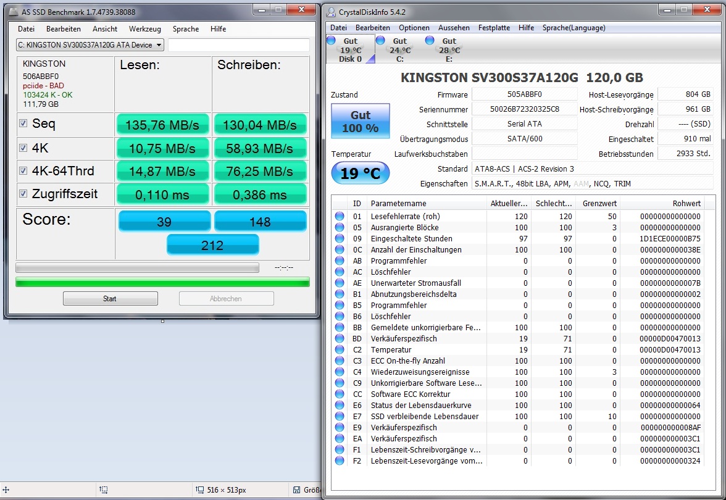The image size is (726, 500).
Task: Click the Start button in AS SSD
Action: tap(110, 299)
